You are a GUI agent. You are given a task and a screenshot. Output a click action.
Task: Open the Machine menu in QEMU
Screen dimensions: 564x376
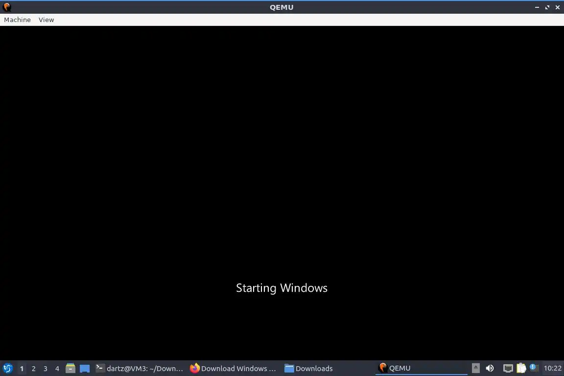[17, 20]
